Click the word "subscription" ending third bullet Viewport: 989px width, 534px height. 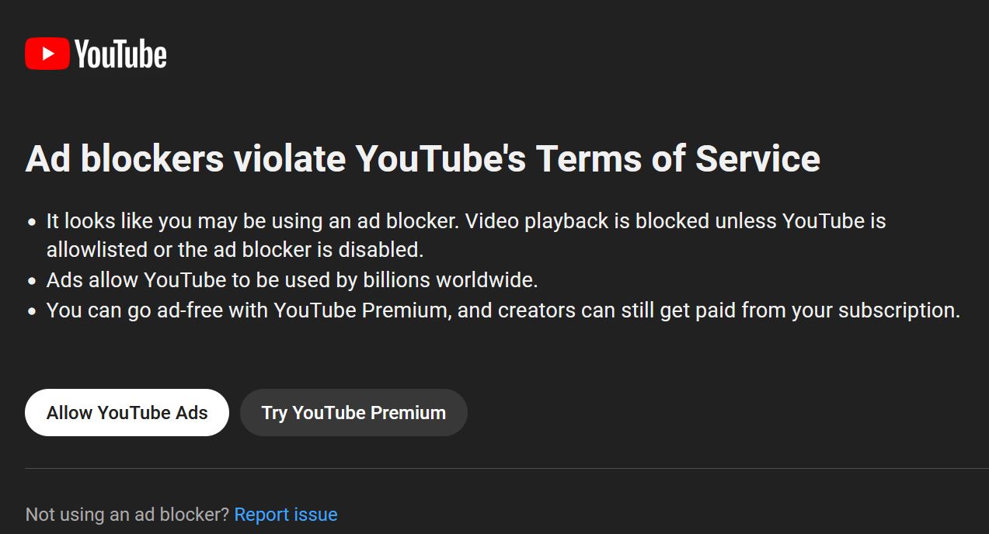[900, 310]
